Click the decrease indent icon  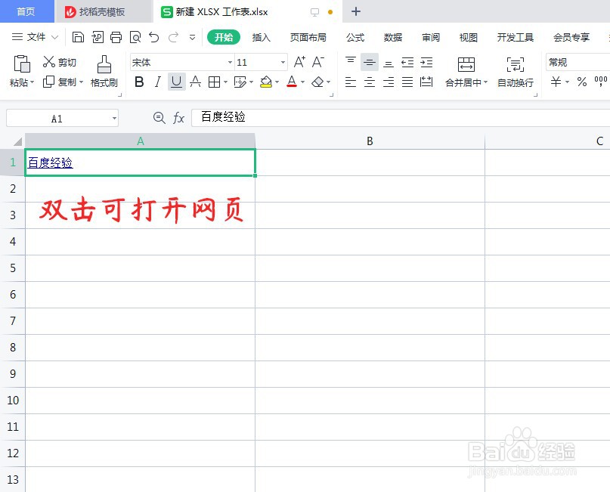(407, 62)
